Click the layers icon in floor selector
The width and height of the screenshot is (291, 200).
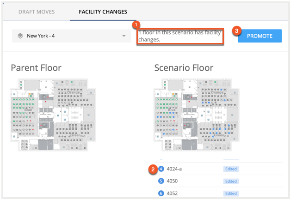point(20,36)
